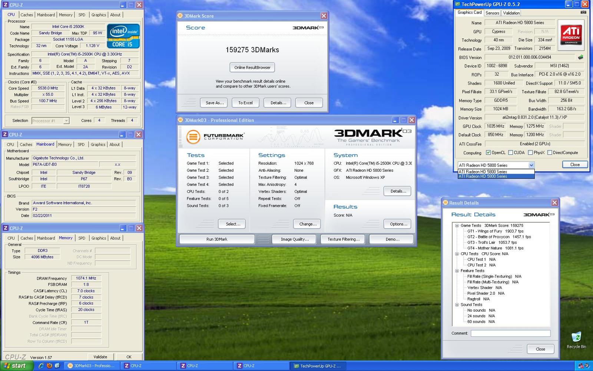Click the last system tray icon
Image resolution: width=593 pixels, height=371 pixels.
(587, 366)
